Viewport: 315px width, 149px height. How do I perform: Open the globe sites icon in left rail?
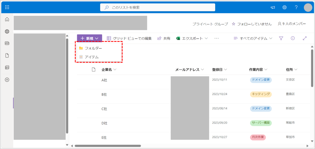pos(7,31)
